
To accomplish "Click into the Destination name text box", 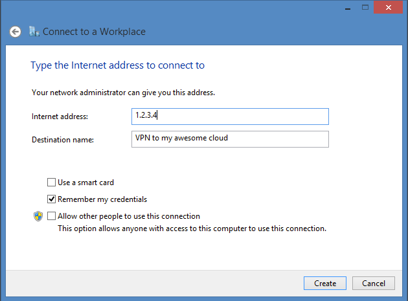I will pos(229,139).
